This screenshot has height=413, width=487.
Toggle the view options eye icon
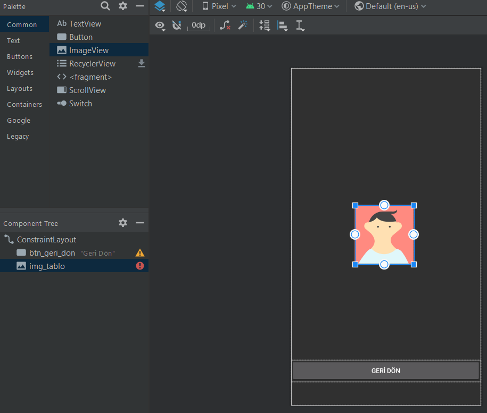pos(160,25)
